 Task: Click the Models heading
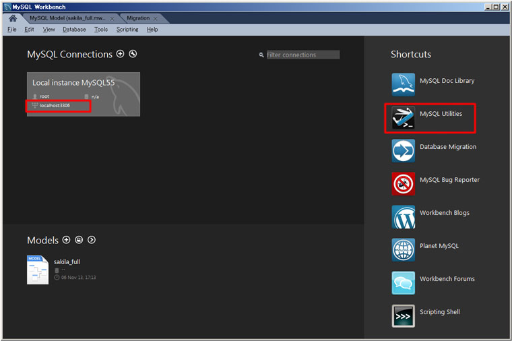point(42,241)
